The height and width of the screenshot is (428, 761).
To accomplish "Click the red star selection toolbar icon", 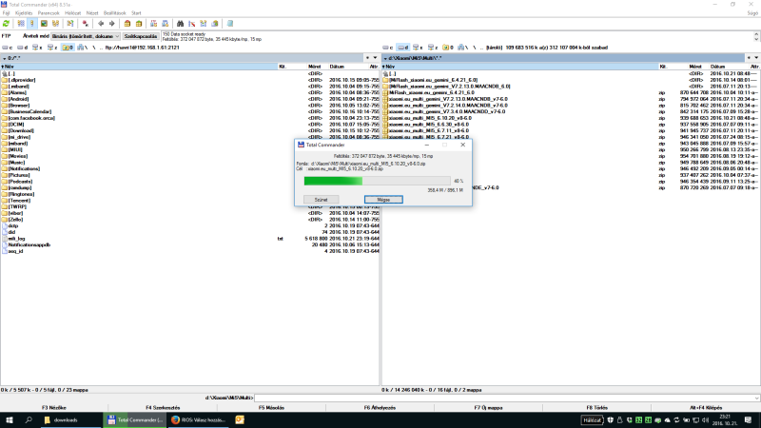I will coord(86,23).
